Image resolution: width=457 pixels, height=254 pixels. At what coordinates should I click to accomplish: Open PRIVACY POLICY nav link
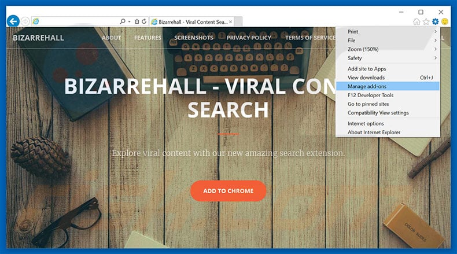pyautogui.click(x=249, y=38)
